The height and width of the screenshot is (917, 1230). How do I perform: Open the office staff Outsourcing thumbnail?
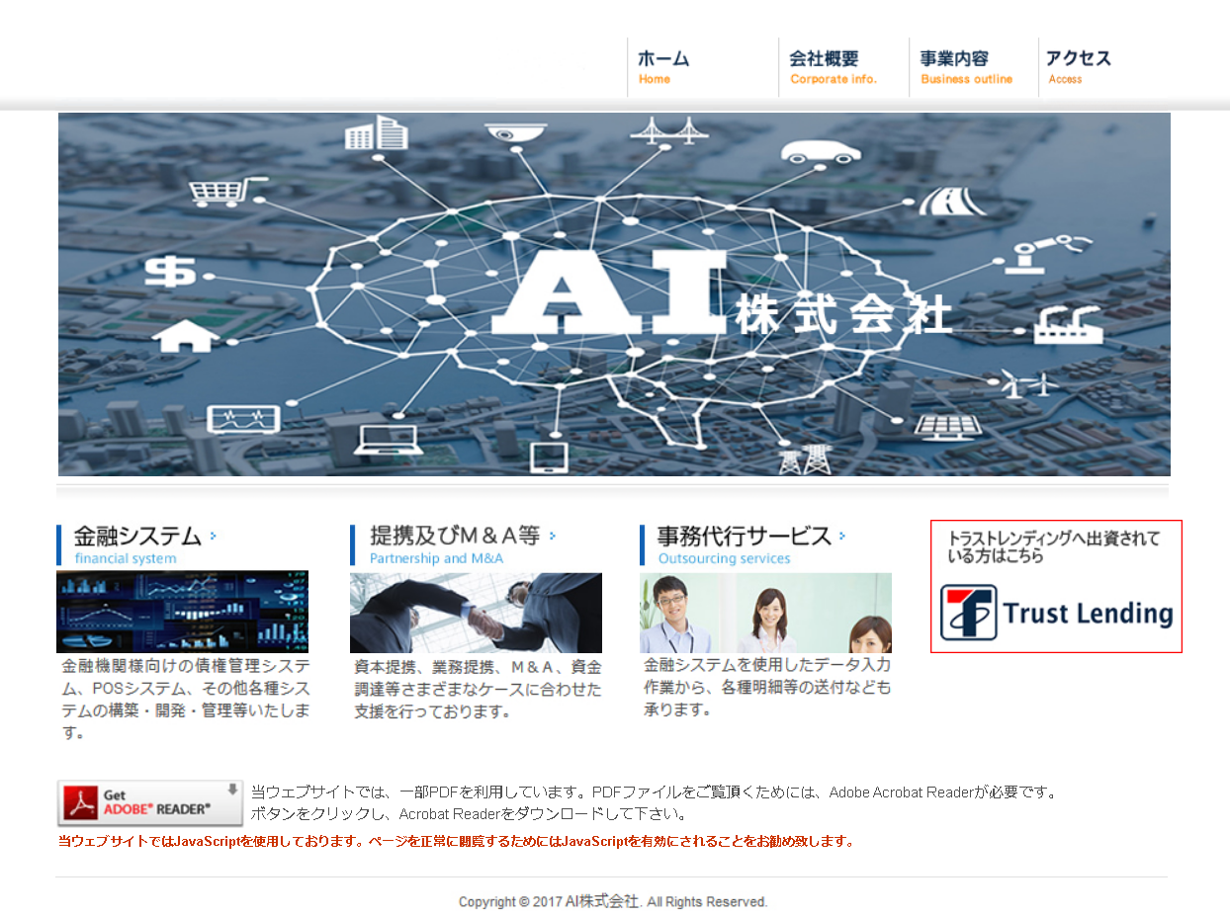(765, 613)
